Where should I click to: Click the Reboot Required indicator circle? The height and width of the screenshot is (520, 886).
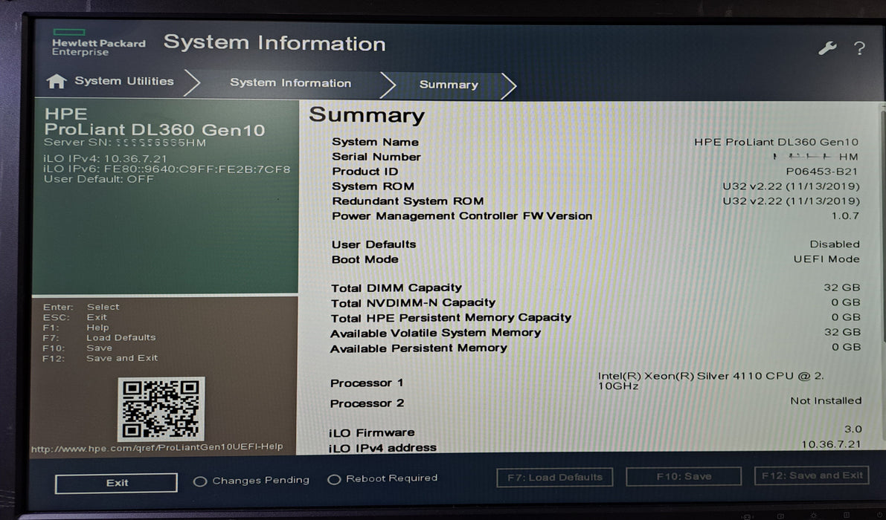click(334, 479)
